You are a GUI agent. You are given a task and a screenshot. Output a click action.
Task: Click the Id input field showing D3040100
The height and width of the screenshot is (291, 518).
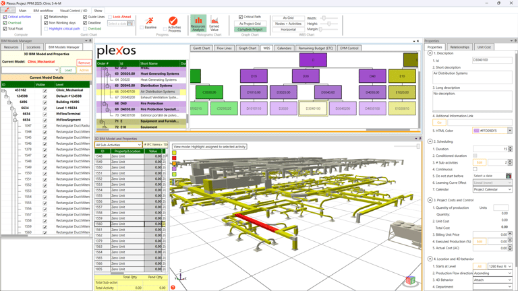point(492,60)
